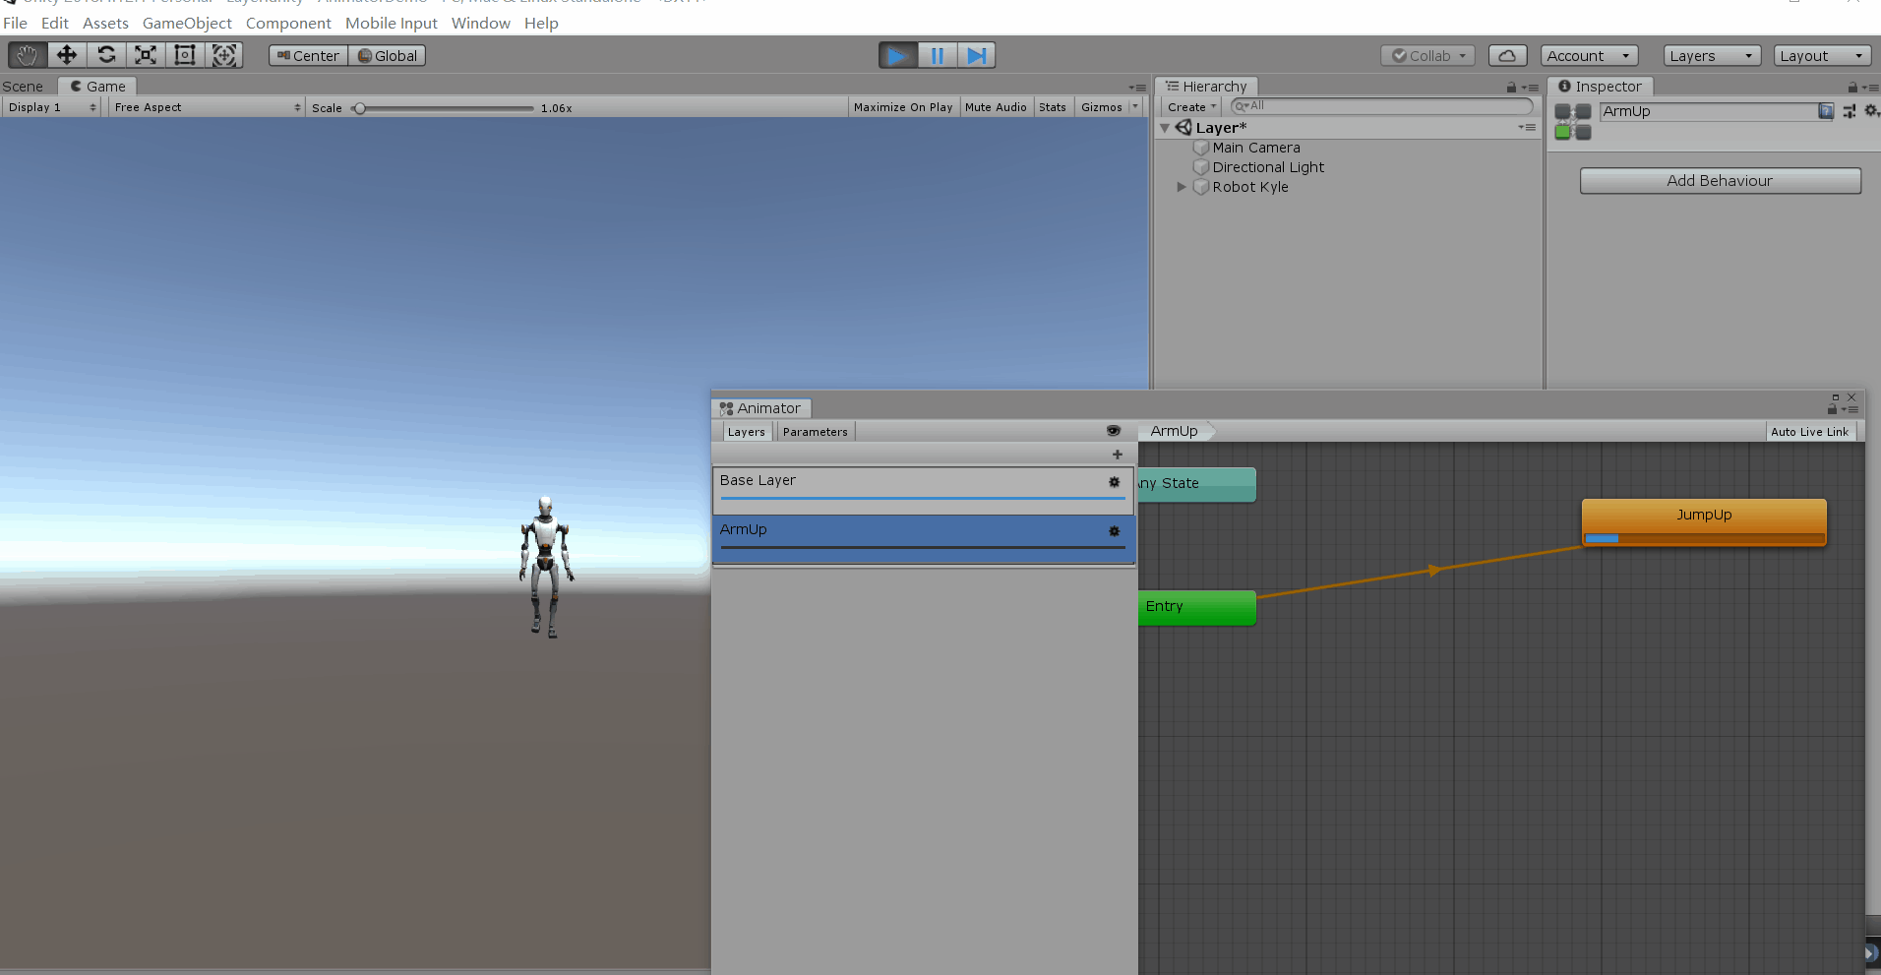Viewport: 1881px width, 975px height.
Task: Select the Rotate tool
Action: 106,55
